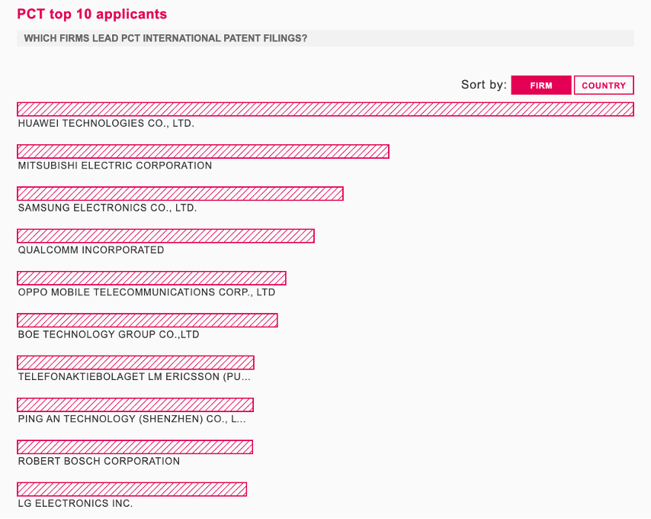Image resolution: width=651 pixels, height=519 pixels.
Task: Select the LG ELECTRONICS INC. label
Action: (x=75, y=503)
